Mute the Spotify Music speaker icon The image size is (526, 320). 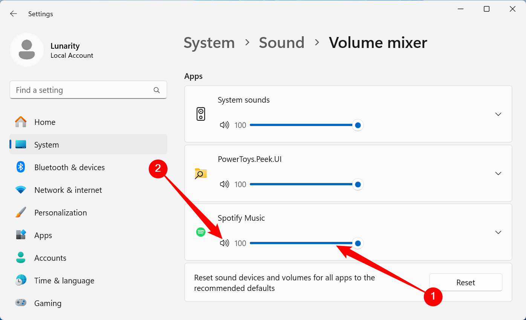224,243
